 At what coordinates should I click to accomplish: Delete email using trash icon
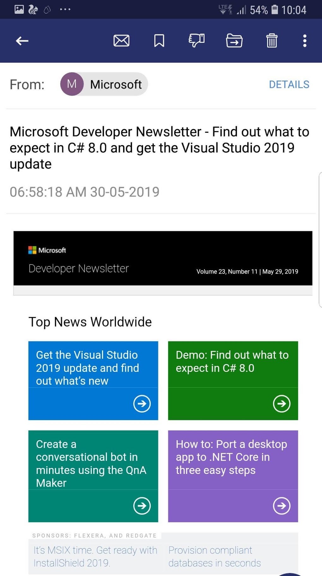(x=271, y=41)
